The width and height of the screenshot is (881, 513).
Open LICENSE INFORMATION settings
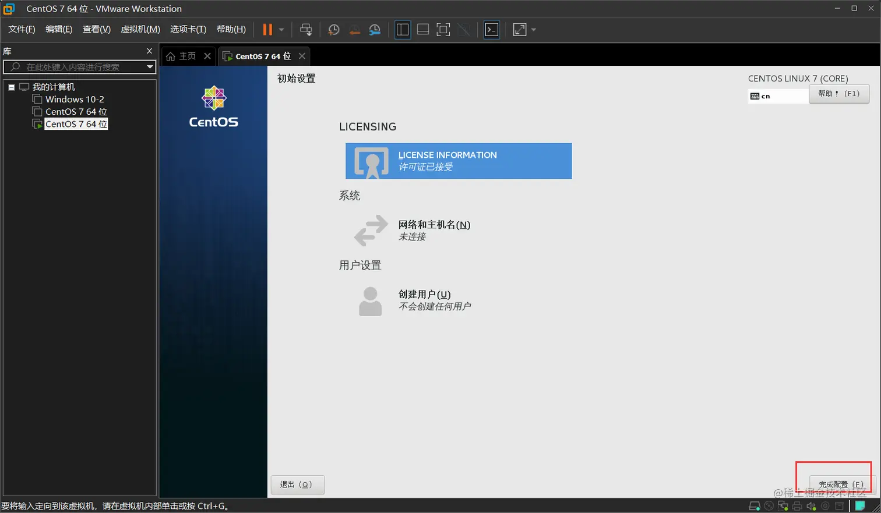459,161
